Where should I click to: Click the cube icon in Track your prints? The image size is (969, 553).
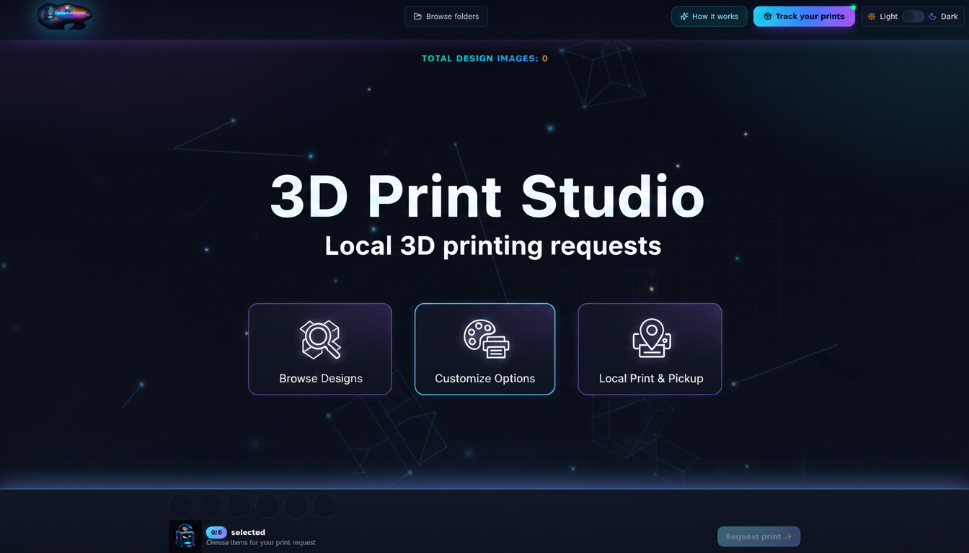click(768, 17)
